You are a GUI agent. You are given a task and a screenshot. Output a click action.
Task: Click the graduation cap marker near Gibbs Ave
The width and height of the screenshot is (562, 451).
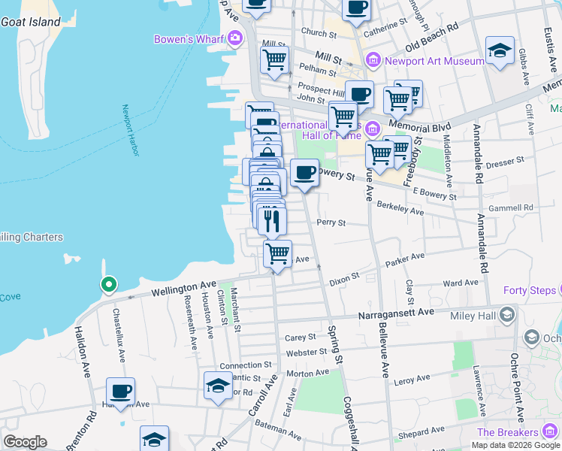[500, 53]
